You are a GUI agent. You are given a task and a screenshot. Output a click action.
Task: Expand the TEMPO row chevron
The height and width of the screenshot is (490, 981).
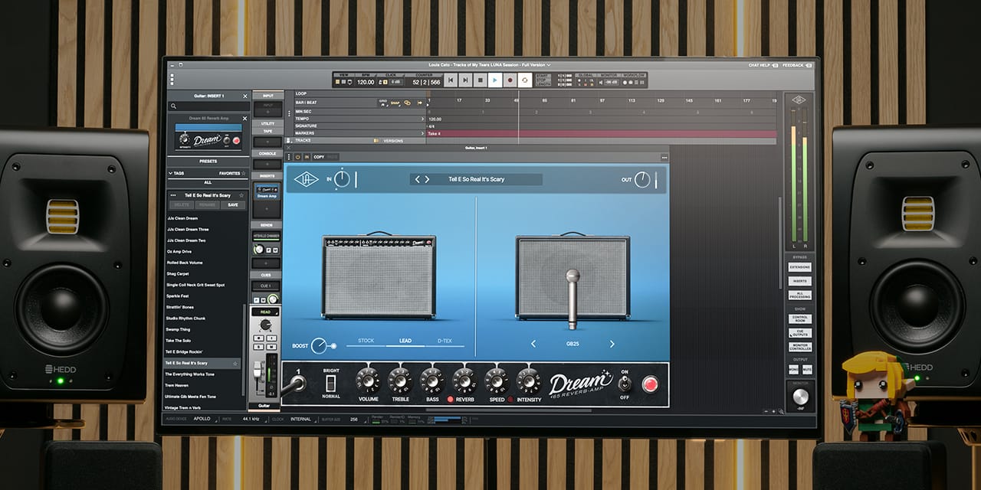422,119
